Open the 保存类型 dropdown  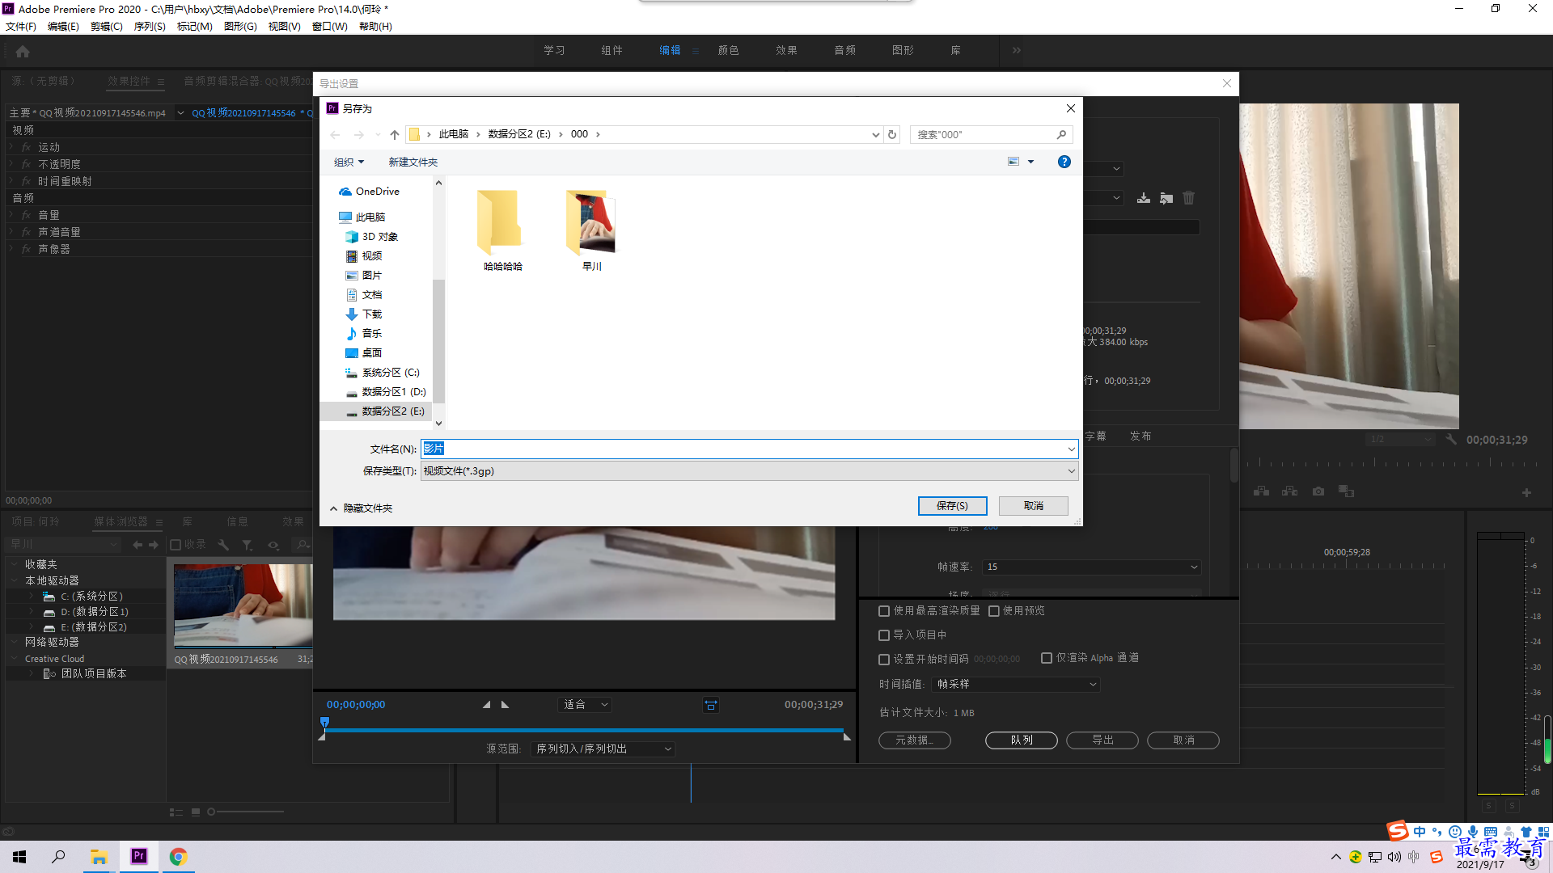tap(749, 471)
